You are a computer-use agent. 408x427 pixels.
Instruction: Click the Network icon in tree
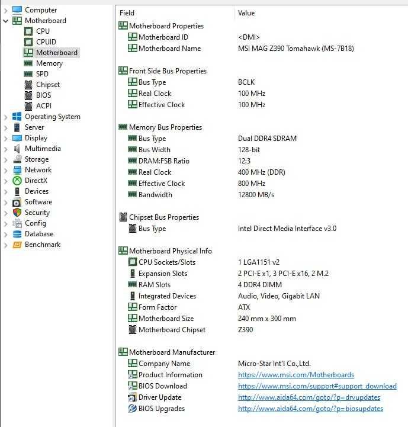pos(17,170)
